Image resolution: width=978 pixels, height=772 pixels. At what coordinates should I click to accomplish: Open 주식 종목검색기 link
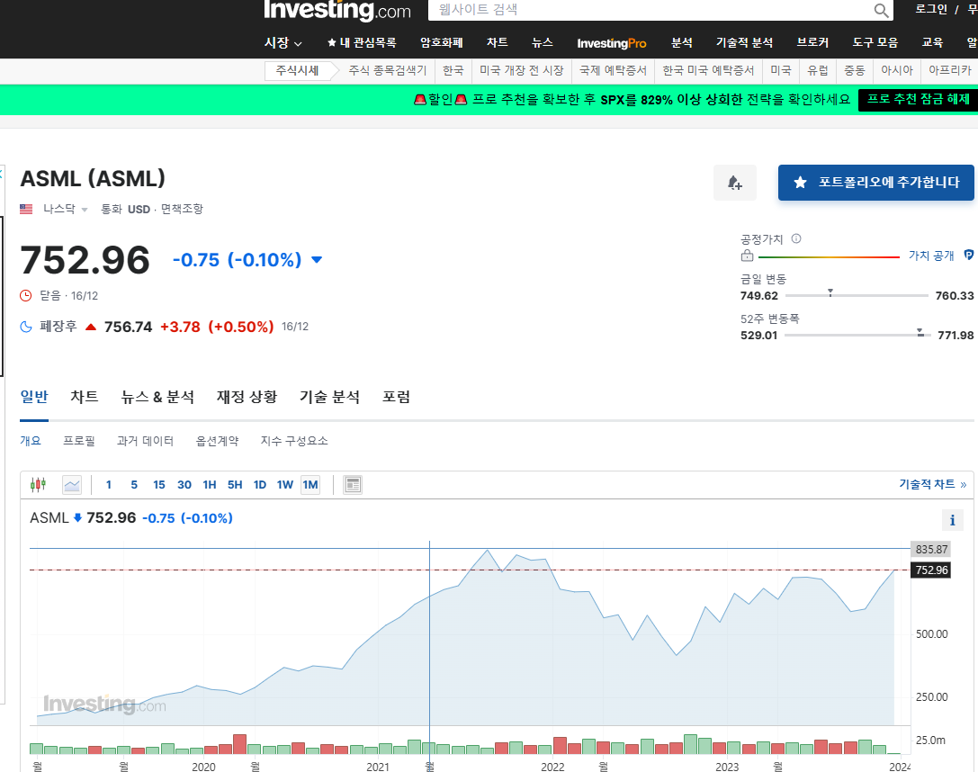[x=388, y=70]
